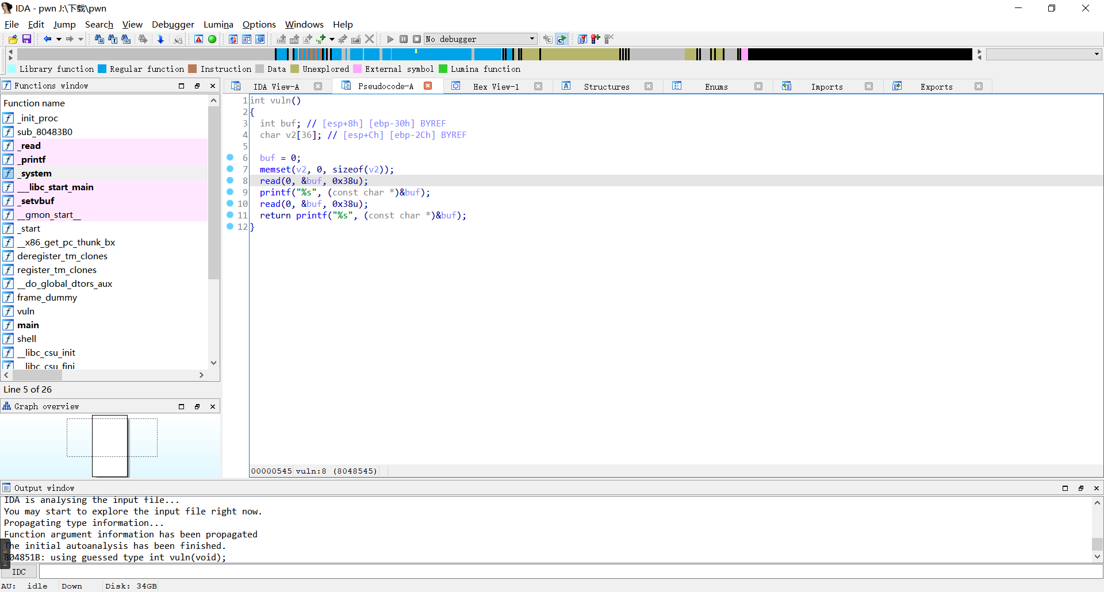The width and height of the screenshot is (1104, 592).
Task: Toggle the breakpoint dot on line 8
Action: coord(230,180)
